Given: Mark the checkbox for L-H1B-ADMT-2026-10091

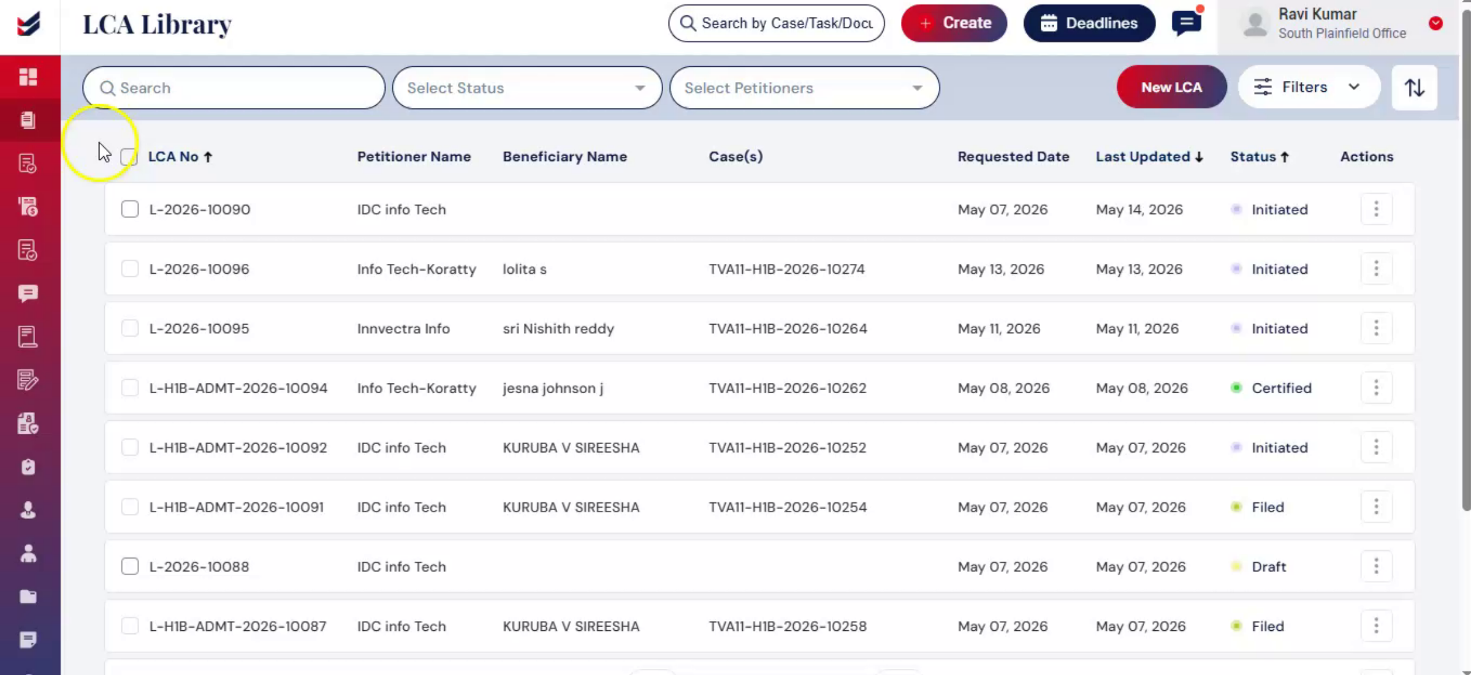Looking at the screenshot, I should click(x=130, y=507).
